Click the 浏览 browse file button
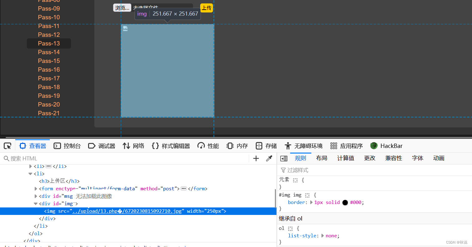472x247 pixels. (122, 8)
